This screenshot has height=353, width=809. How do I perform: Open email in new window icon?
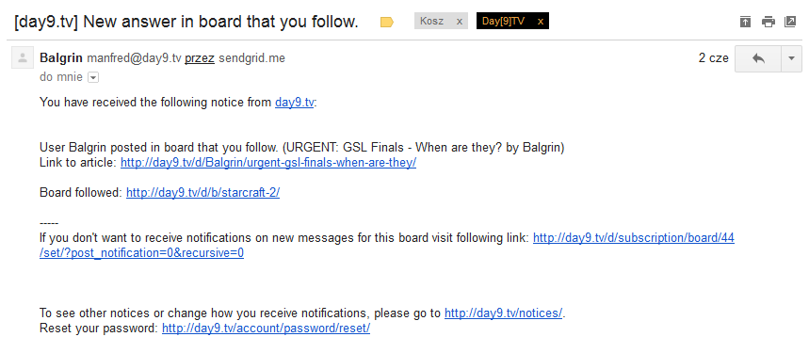(790, 22)
